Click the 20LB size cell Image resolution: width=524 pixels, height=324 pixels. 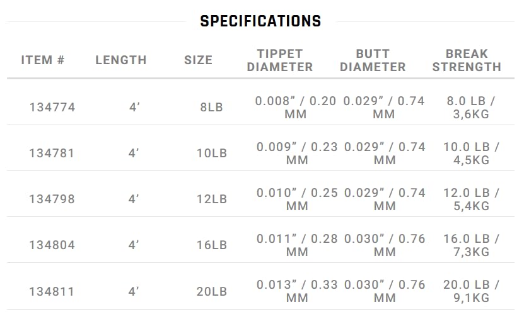pyautogui.click(x=212, y=292)
